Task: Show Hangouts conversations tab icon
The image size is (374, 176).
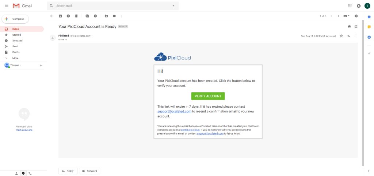Action: (x=23, y=173)
